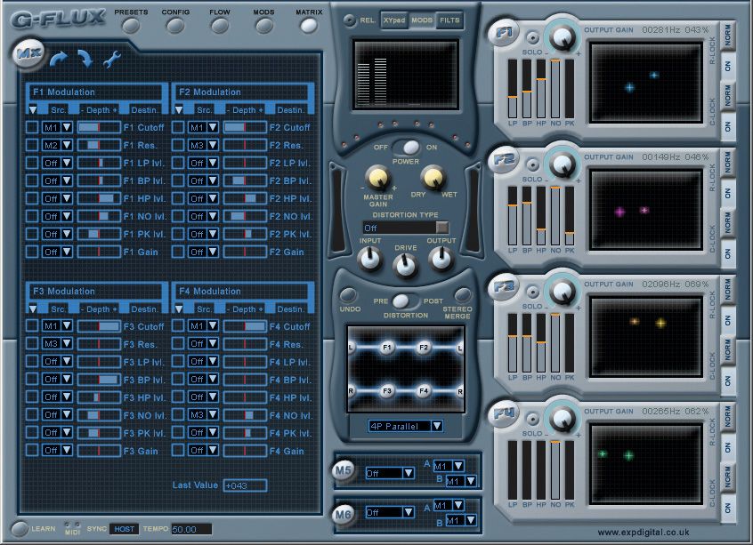Screen dimensions: 753x545
Task: Solo filter F4
Action: tap(532, 420)
